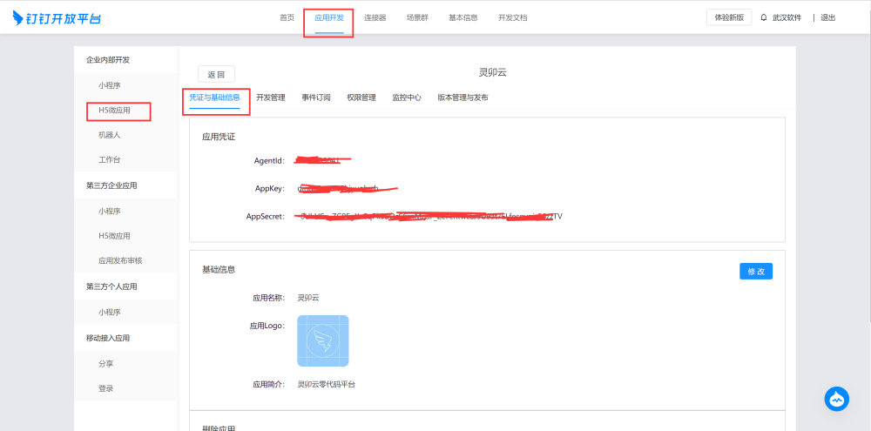Select 应用发布审核 in the sidebar

click(x=120, y=261)
